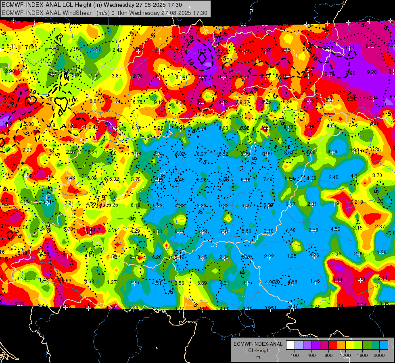
Task: Click the magenta legend swatch
Action: click(324, 345)
